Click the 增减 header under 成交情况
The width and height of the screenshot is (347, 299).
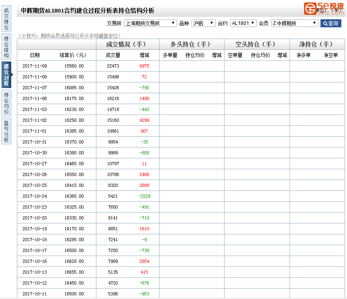click(x=144, y=55)
